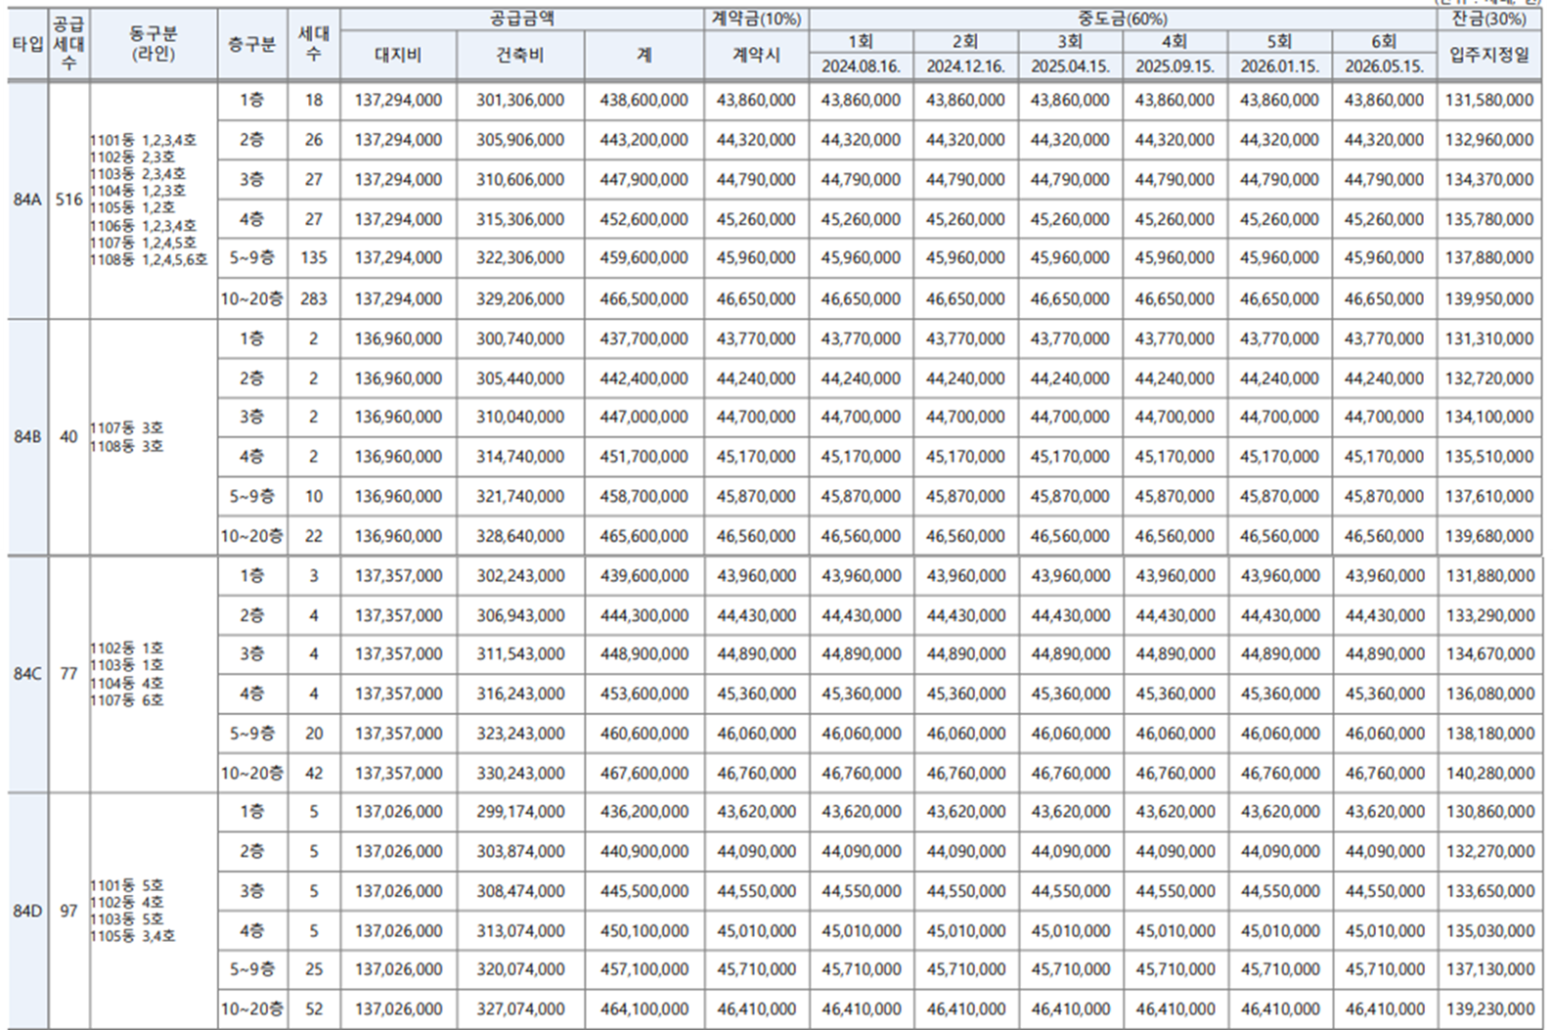Click line entry 1104동 4호
Screen dimensions: 1553x1030
point(126,683)
